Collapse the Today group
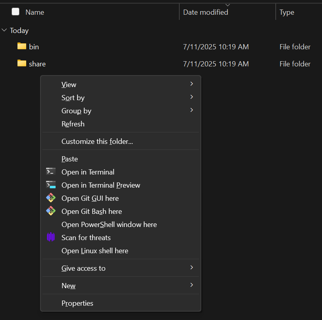 pyautogui.click(x=4, y=30)
